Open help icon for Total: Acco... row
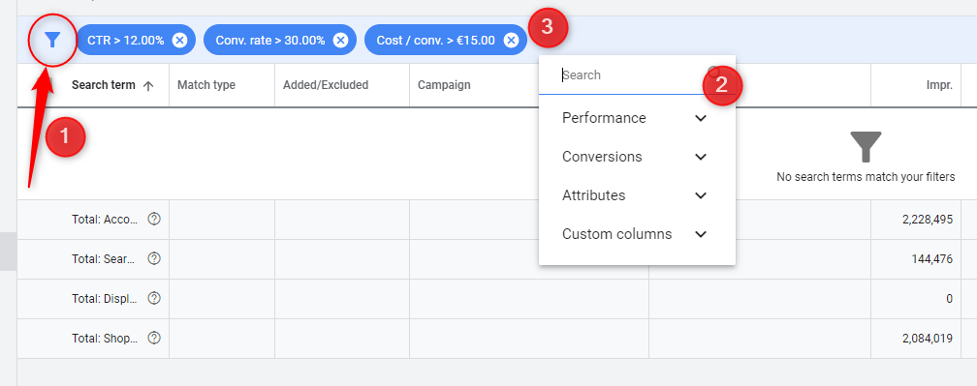Image resolution: width=977 pixels, height=386 pixels. point(154,219)
